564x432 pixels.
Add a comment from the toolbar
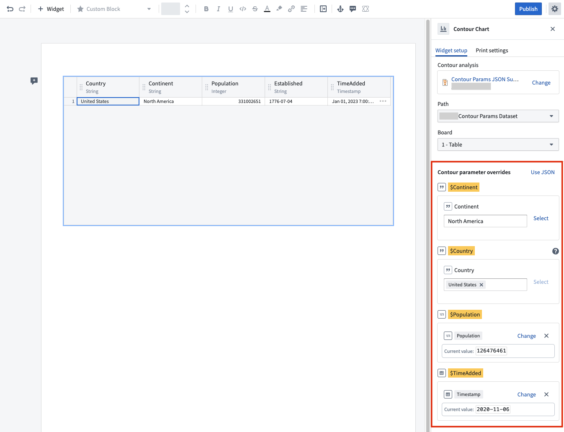(353, 9)
